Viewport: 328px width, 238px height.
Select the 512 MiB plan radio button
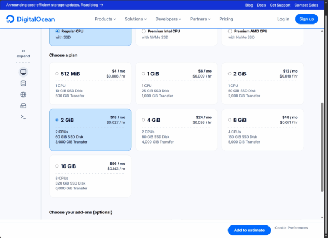57,74
